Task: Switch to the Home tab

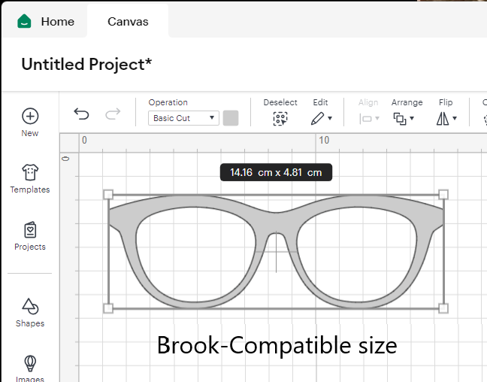Action: tap(57, 21)
